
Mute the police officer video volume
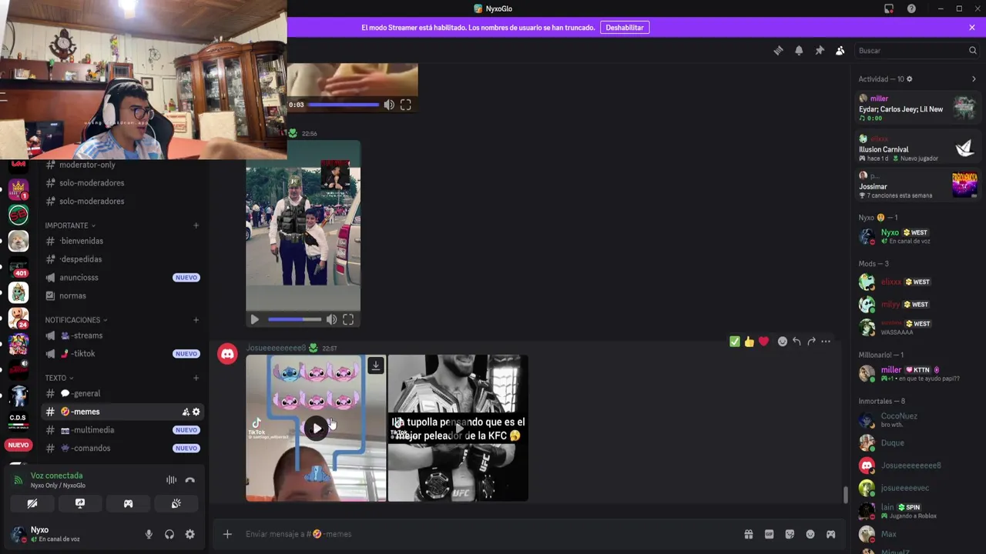[x=331, y=319]
